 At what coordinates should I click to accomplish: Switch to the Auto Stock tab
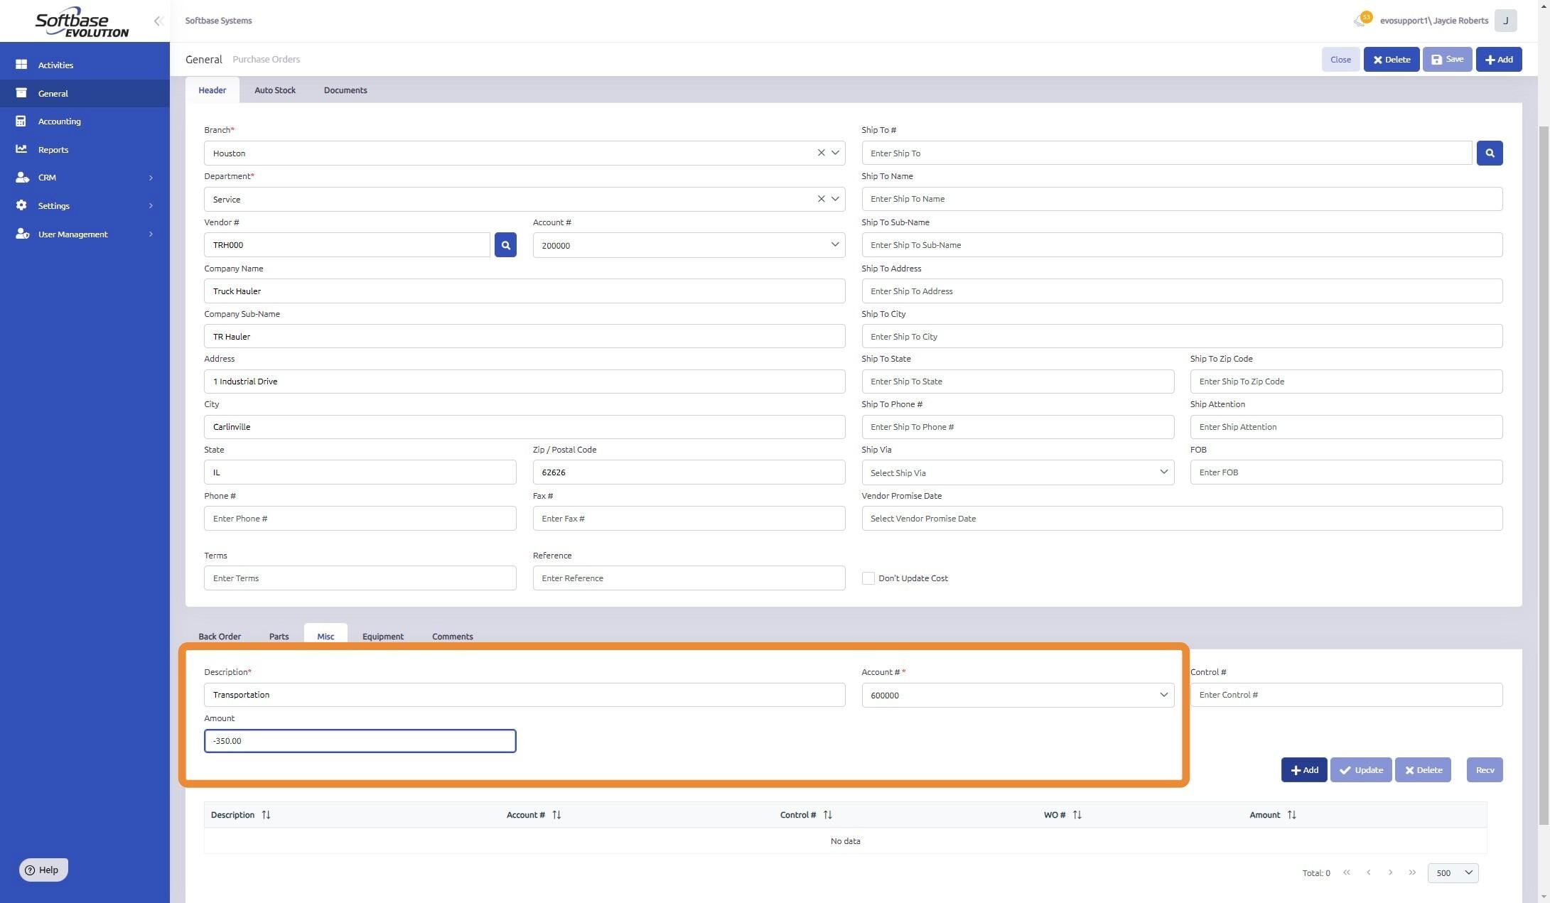[275, 90]
